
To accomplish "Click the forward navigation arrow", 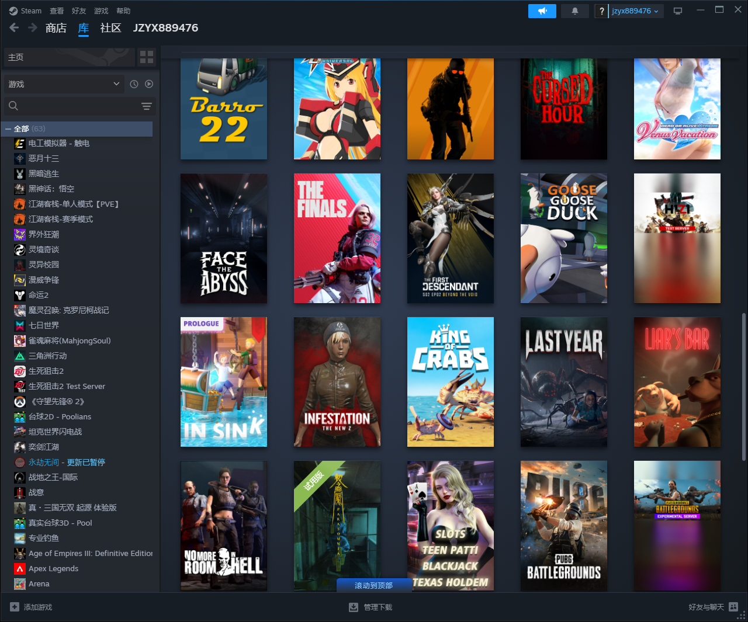I will click(33, 27).
